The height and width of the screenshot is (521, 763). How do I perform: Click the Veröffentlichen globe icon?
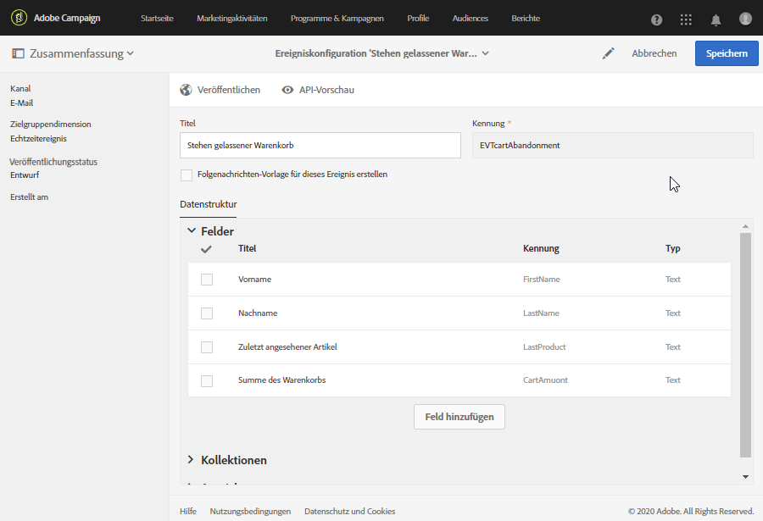[187, 90]
